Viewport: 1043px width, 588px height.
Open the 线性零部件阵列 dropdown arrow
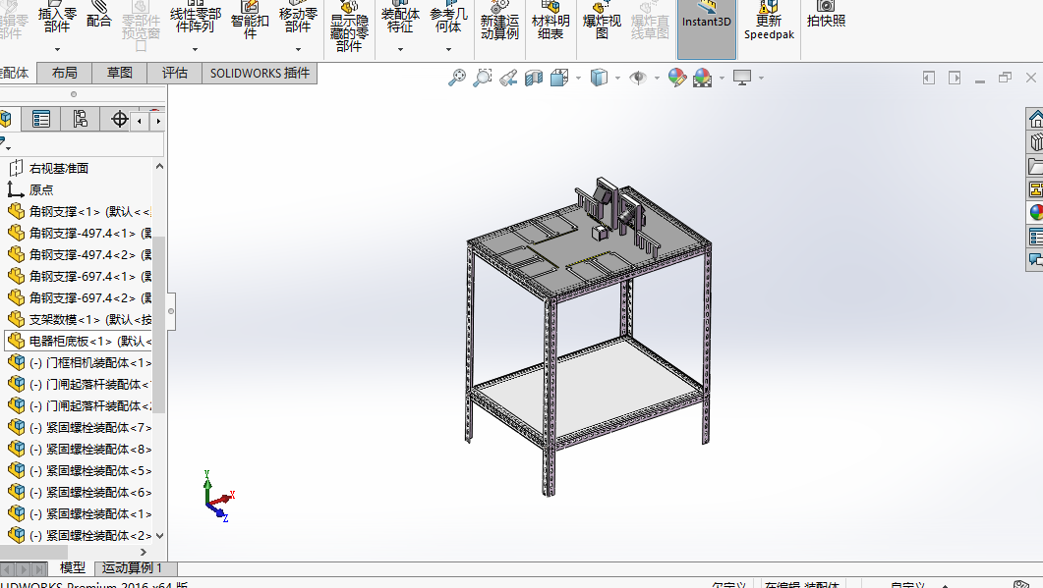tap(195, 50)
